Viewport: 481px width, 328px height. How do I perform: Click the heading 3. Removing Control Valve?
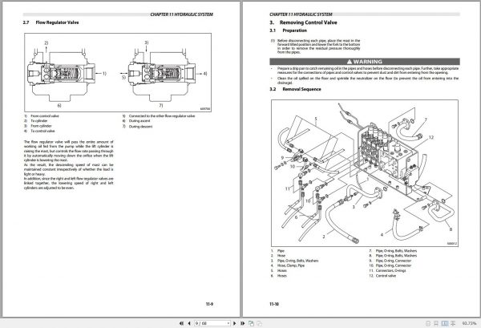(x=303, y=22)
